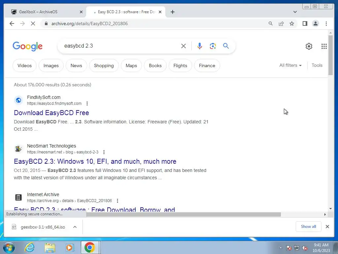Open Google search settings gear
The width and height of the screenshot is (338, 254).
click(309, 46)
